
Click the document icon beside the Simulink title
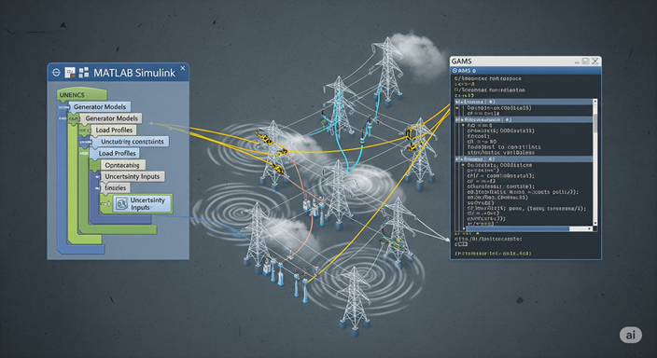[x=70, y=73]
